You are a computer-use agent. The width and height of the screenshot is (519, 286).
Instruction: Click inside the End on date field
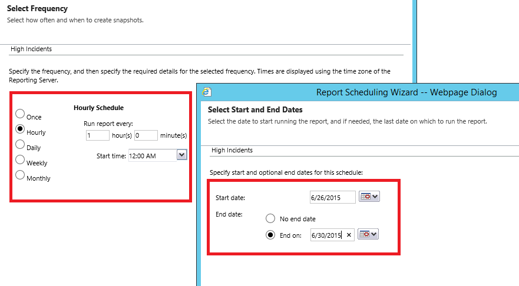[x=327, y=235]
